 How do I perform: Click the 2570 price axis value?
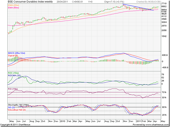[x=164, y=26]
